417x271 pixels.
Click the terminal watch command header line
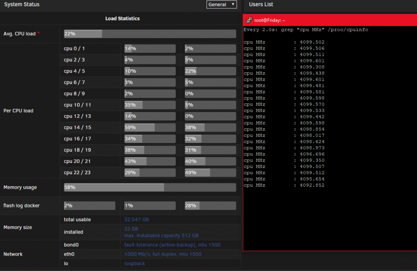(x=306, y=30)
